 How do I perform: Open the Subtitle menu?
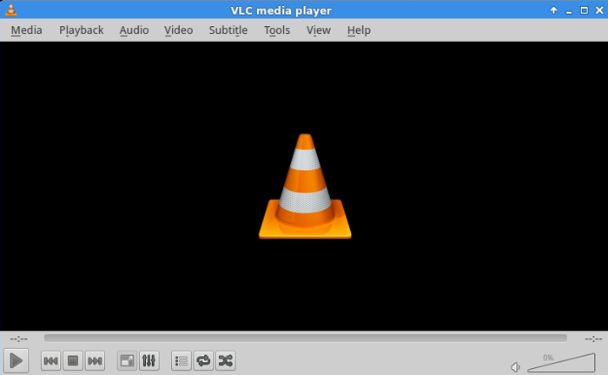pyautogui.click(x=228, y=30)
